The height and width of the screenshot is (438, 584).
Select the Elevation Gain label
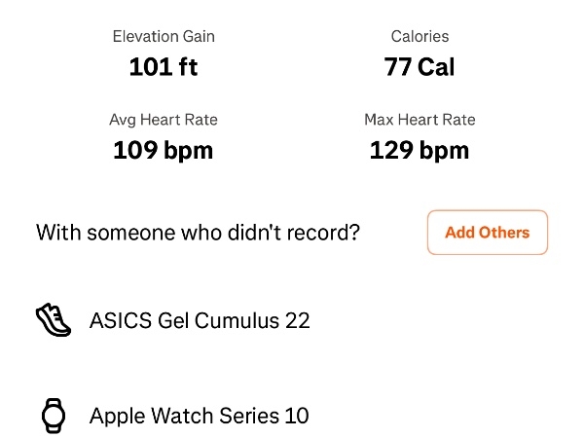click(x=164, y=37)
